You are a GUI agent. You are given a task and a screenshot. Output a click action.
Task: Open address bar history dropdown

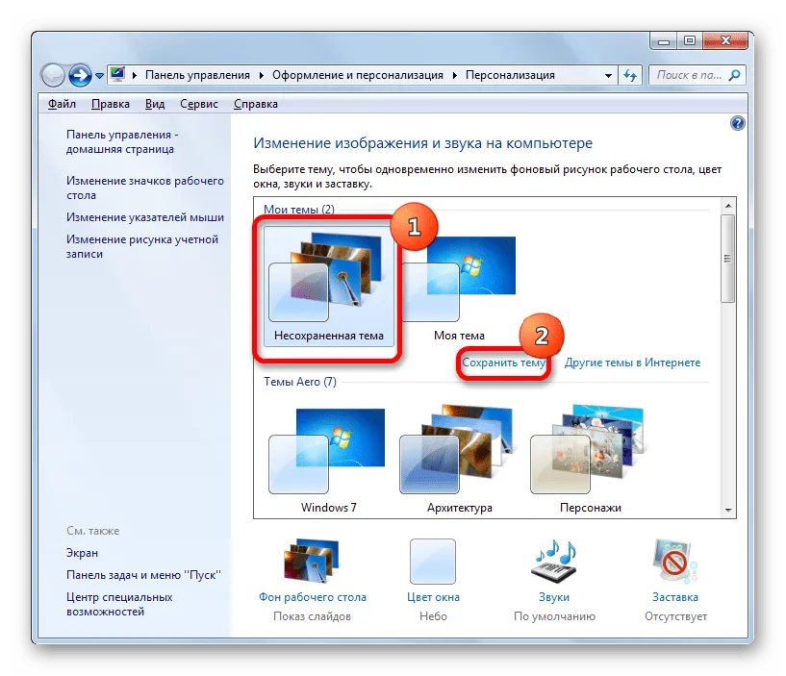point(608,76)
